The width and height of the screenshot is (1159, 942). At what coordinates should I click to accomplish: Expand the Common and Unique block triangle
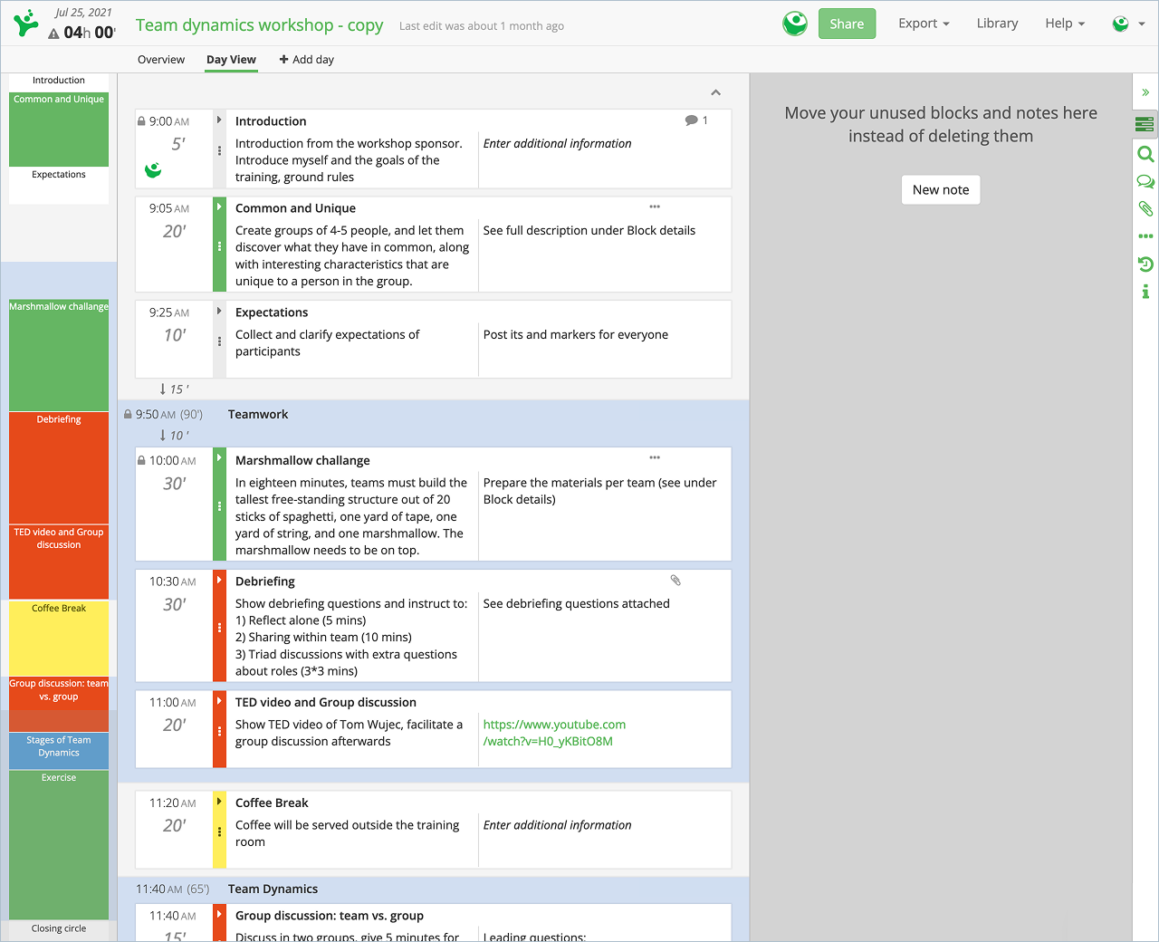(219, 207)
